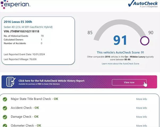This screenshot has width=160, height=127.
Task: Click the Car - Midsize Luxury comparison text
Action: coord(135,57)
